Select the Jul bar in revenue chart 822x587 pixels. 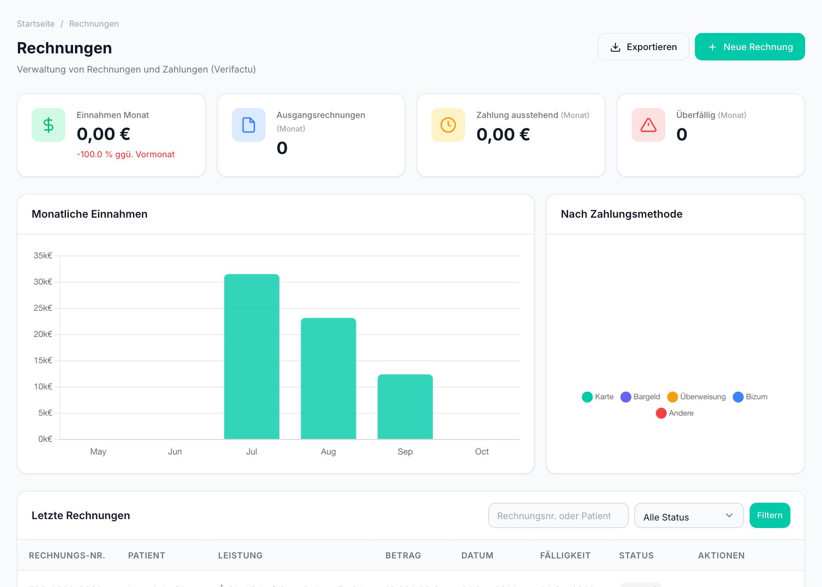pyautogui.click(x=252, y=357)
